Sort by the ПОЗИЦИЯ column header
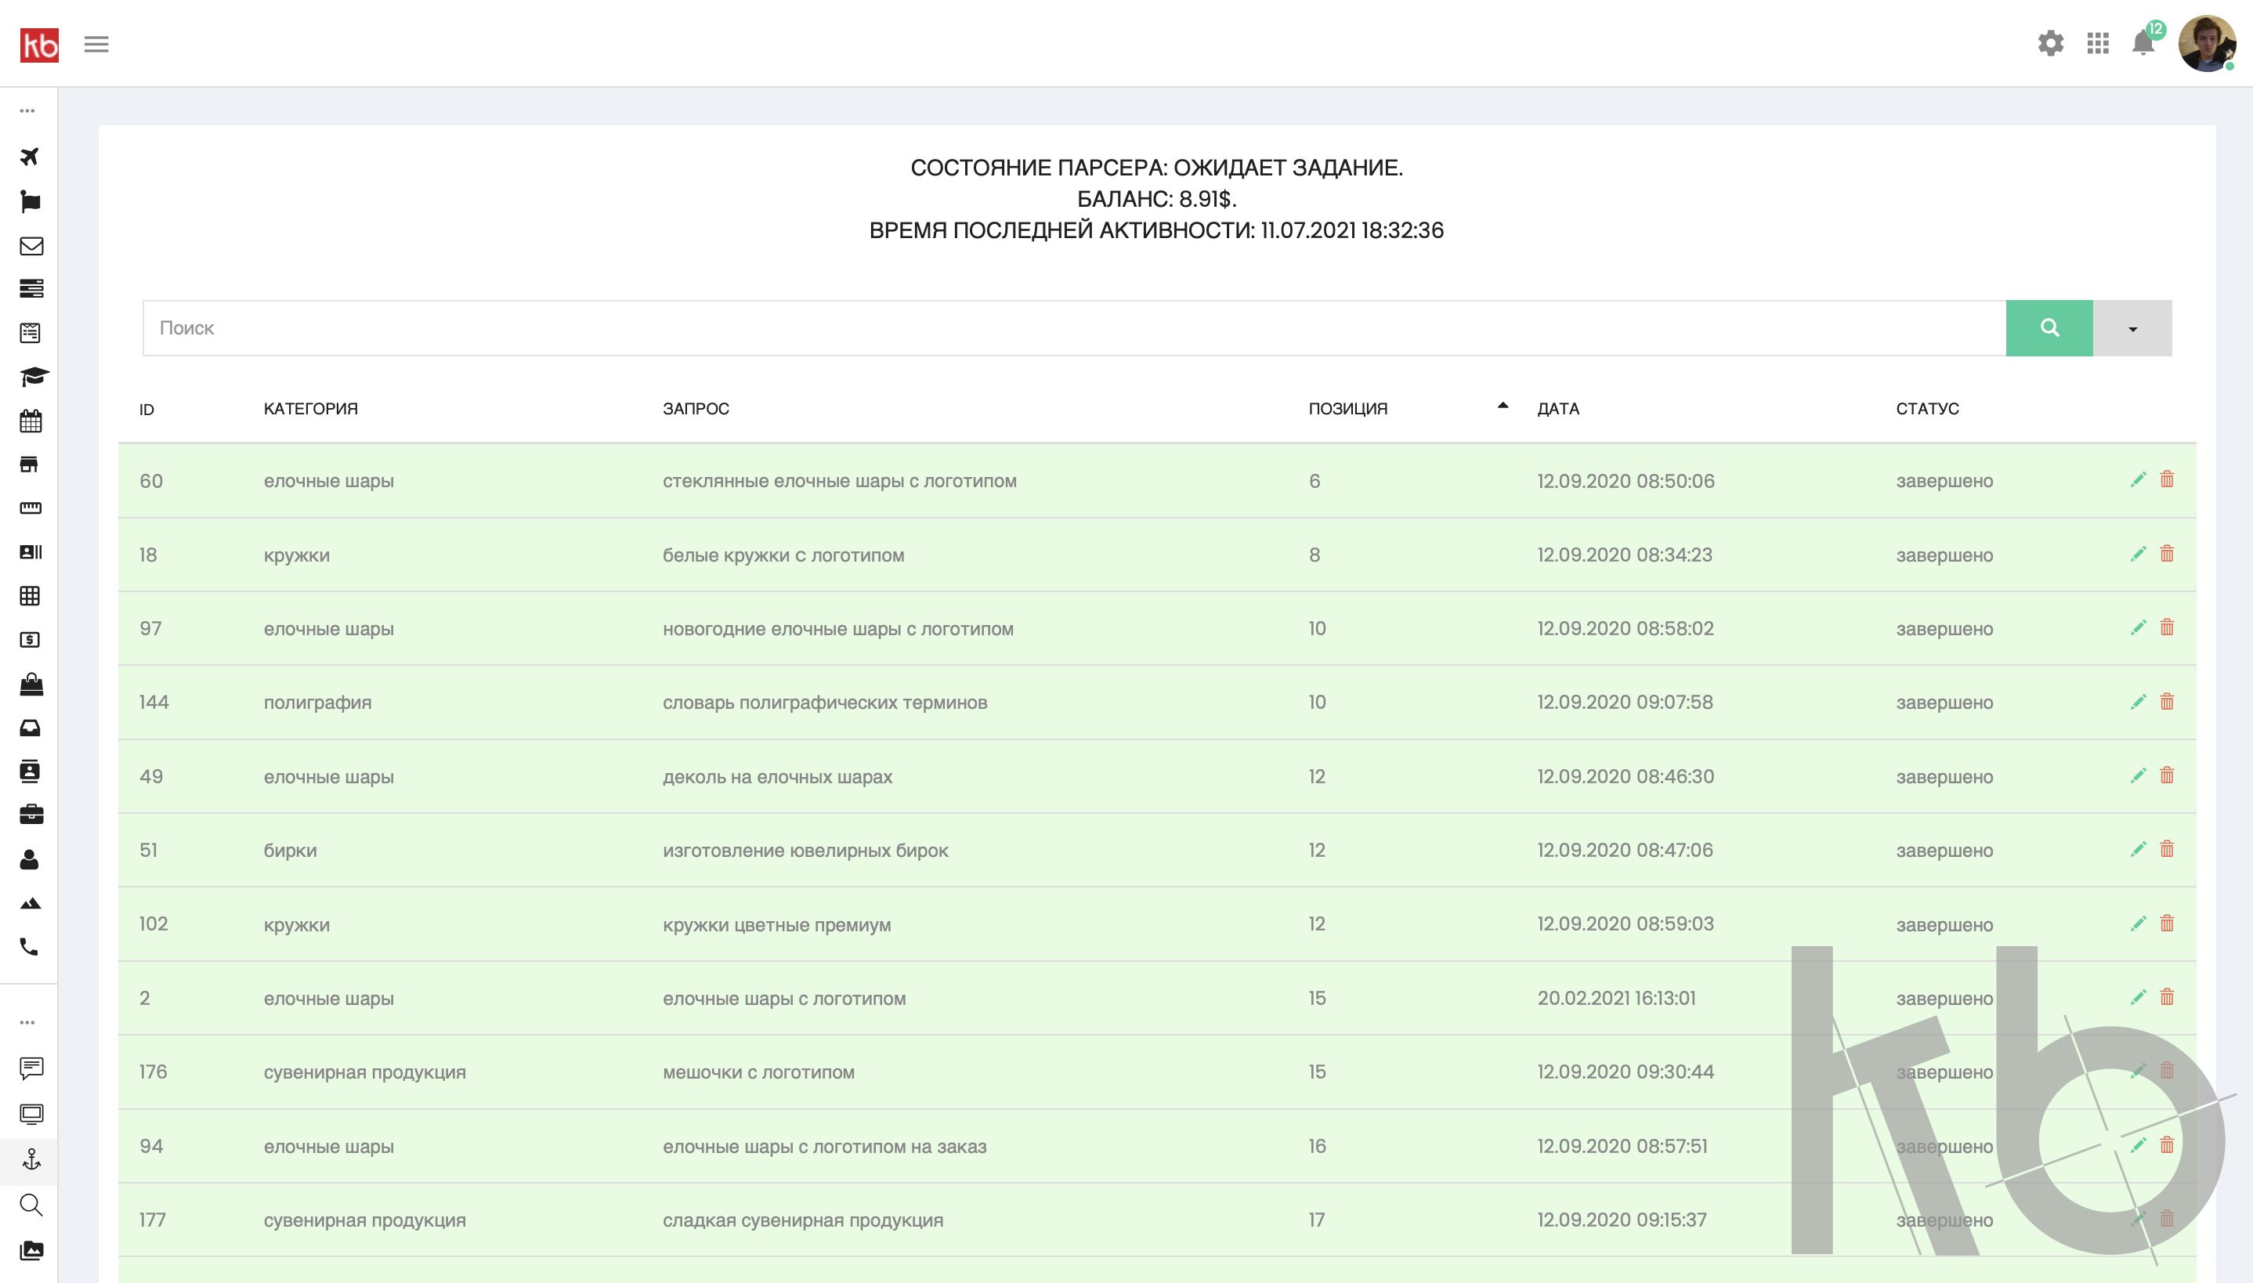 pyautogui.click(x=1347, y=409)
